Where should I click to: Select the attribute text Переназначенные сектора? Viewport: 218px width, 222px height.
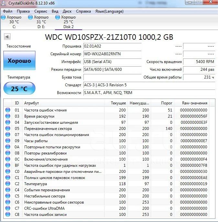pyautogui.click(x=48, y=129)
